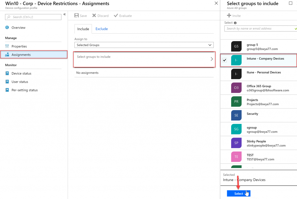Click the G5 group avatar
Image resolution: width=297 pixels, height=199 pixels.
pos(236,46)
